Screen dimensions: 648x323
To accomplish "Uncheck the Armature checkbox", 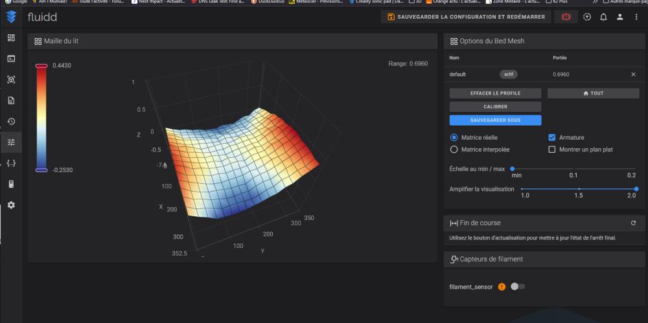I will [552, 137].
